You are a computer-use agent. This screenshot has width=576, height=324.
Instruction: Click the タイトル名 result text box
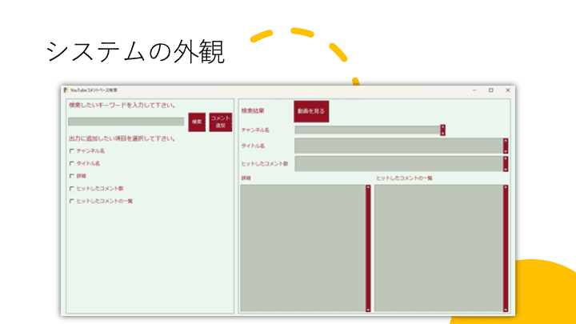[399, 146]
